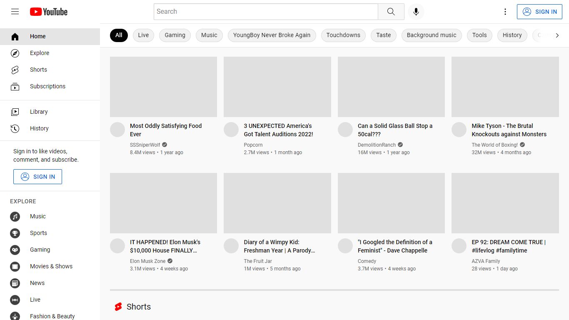569x320 pixels.
Task: Click DemolitionRanch channel avatar
Action: [345, 130]
